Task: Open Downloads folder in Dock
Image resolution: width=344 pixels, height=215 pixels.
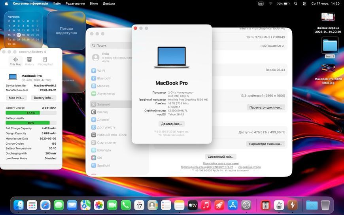Action: pos(312,206)
